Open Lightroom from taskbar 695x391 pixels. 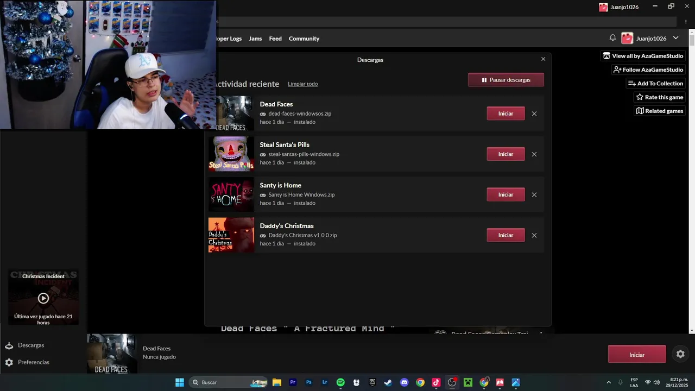coord(325,382)
